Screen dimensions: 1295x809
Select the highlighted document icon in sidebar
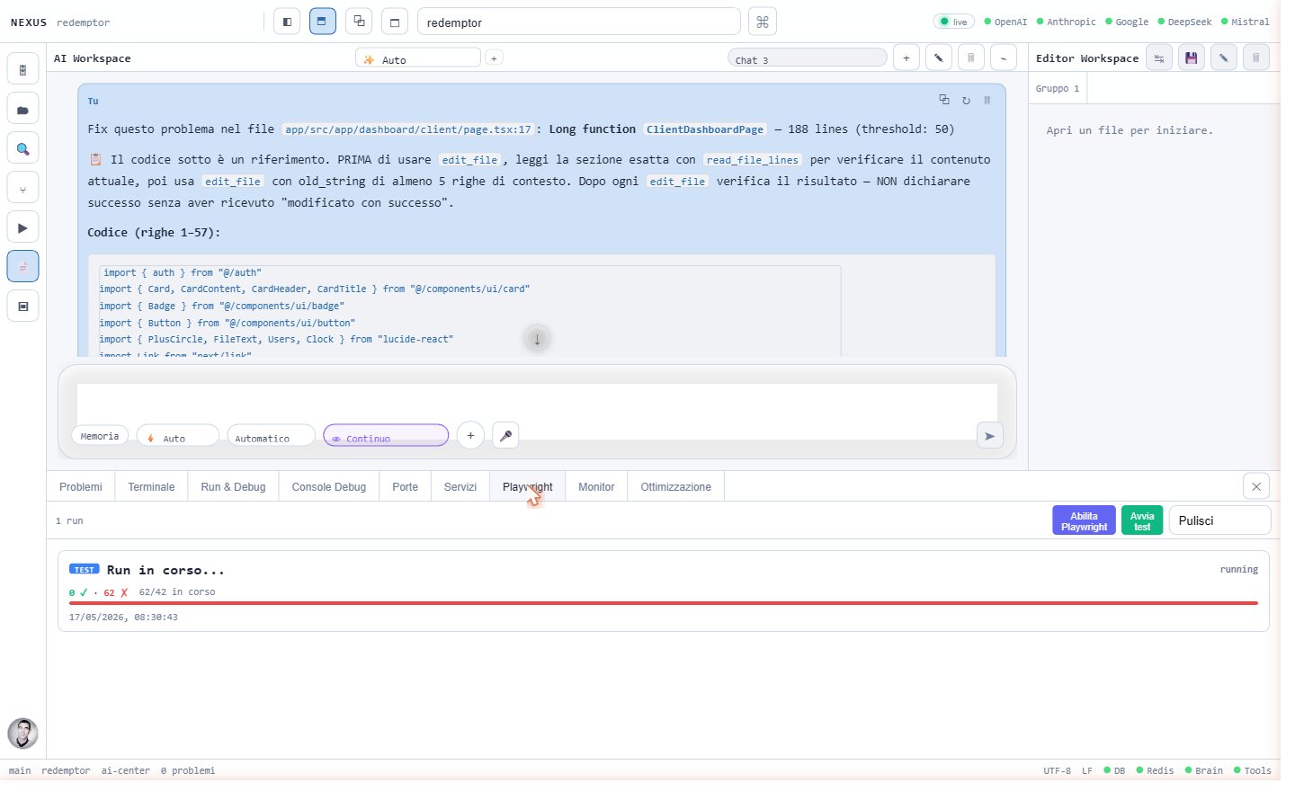pos(22,267)
